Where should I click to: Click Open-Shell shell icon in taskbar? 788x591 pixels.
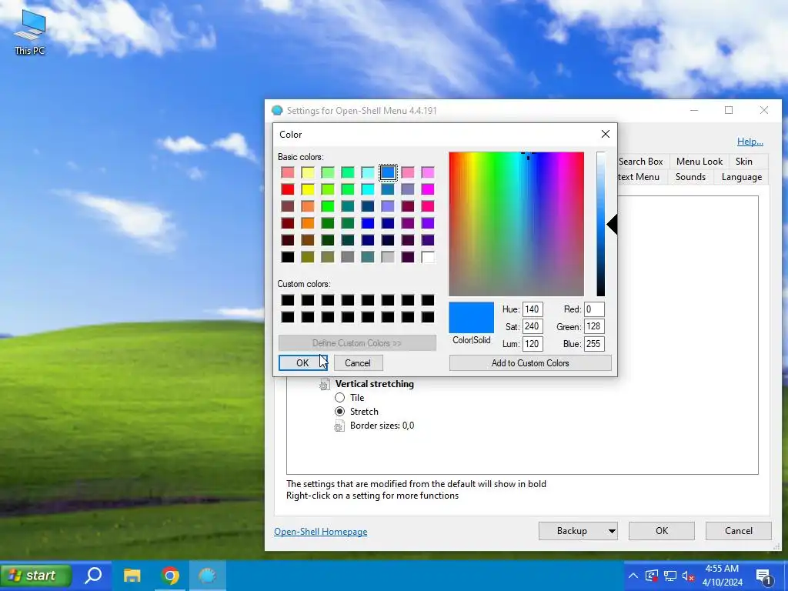pyautogui.click(x=207, y=576)
